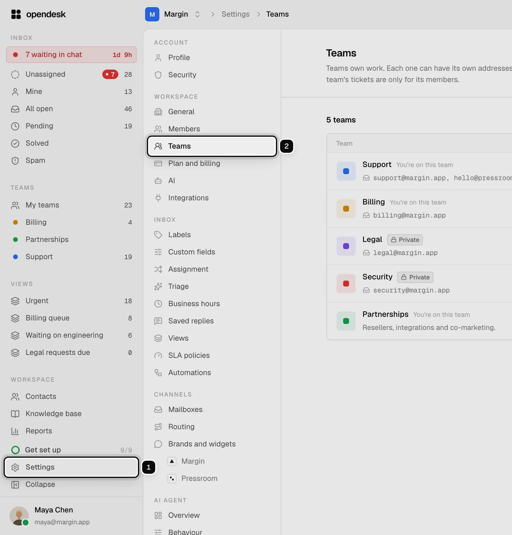Click the blue M workspace avatar
Viewport: 512px width, 535px height.
point(152,14)
